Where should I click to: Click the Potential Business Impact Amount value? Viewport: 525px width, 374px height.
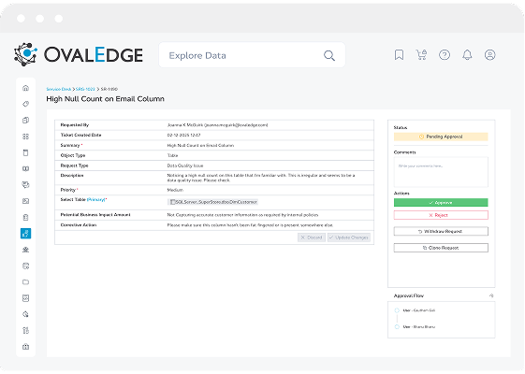click(242, 215)
